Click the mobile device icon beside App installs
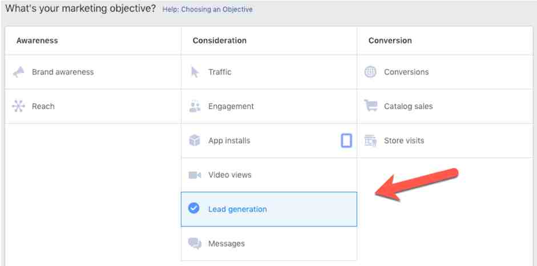The height and width of the screenshot is (266, 537). pyautogui.click(x=346, y=140)
